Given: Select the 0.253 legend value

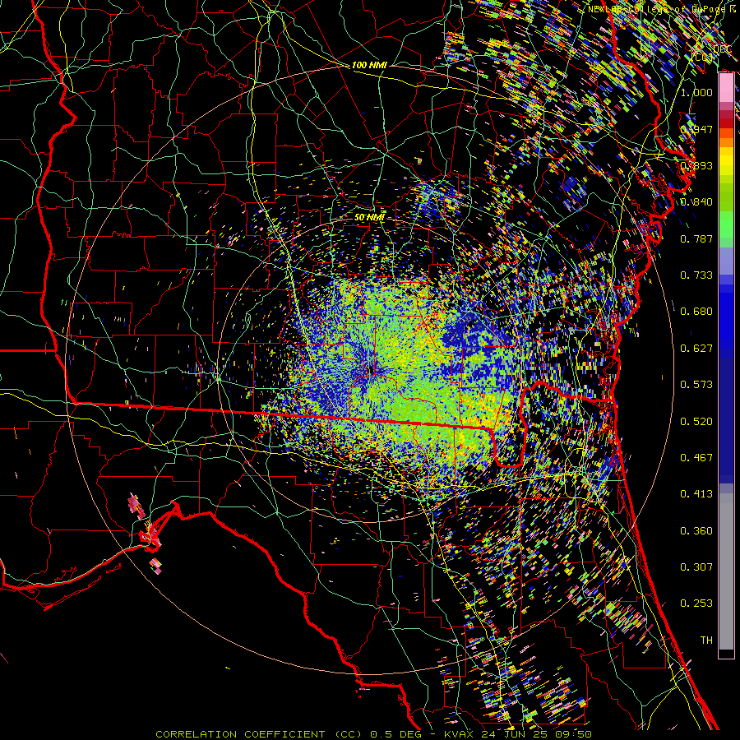Looking at the screenshot, I should (696, 604).
